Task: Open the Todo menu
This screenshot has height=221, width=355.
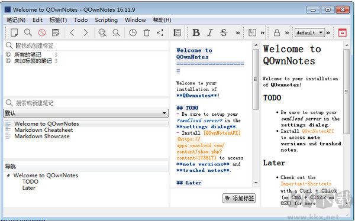Action: tap(81, 20)
